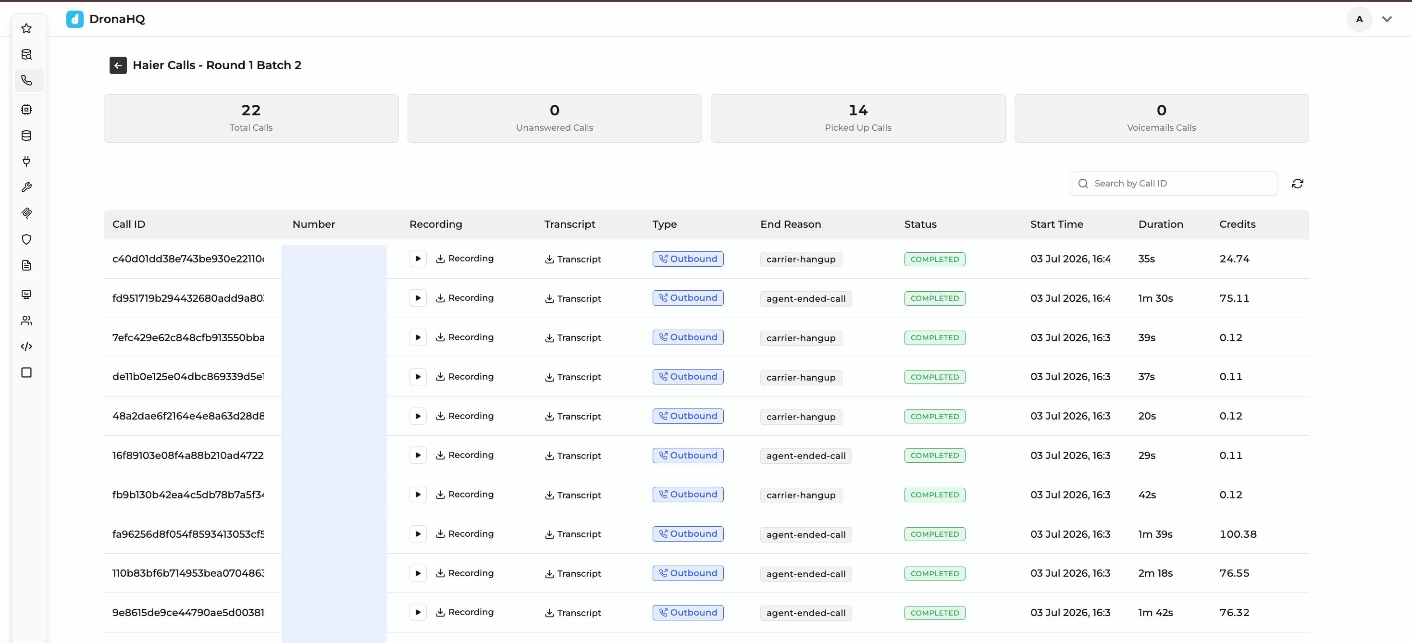Screen dimensions: 1412x643
Task: Click credits value 100.38
Action: coord(1238,534)
